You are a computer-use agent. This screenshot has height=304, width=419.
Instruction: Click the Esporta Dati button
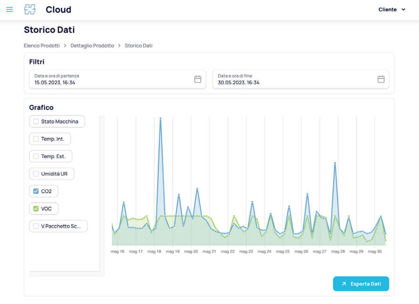[361, 284]
